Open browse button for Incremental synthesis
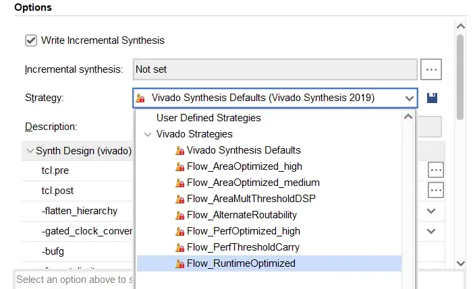The height and width of the screenshot is (289, 475). [x=430, y=69]
